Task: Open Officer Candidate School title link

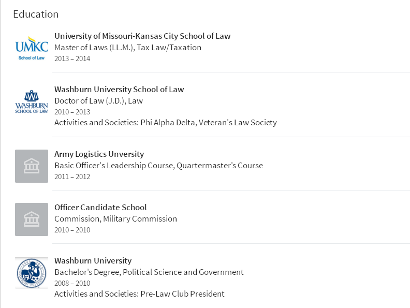Action: coord(100,208)
